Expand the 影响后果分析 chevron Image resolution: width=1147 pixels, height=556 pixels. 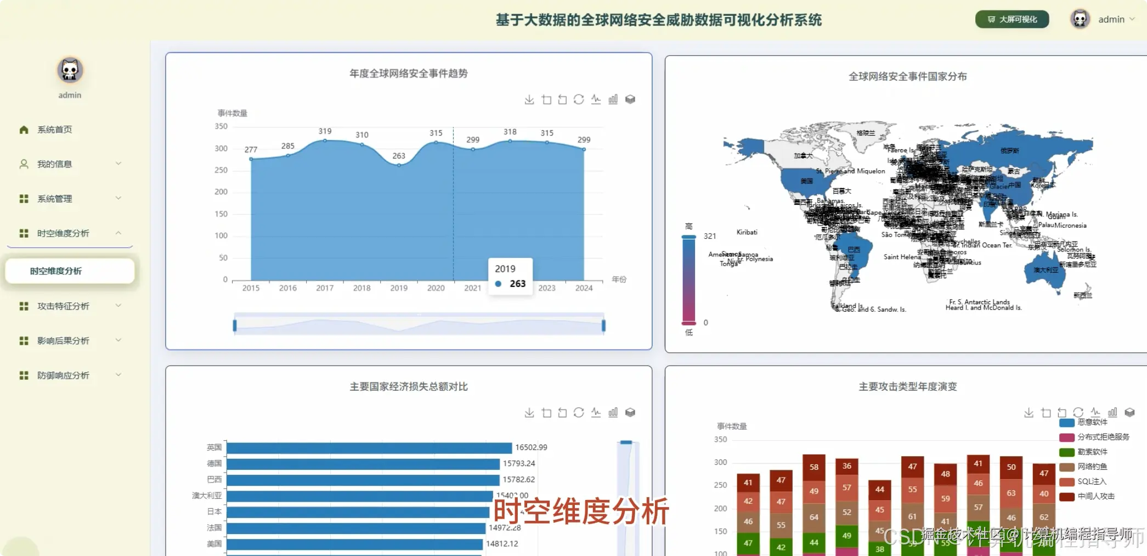click(118, 340)
